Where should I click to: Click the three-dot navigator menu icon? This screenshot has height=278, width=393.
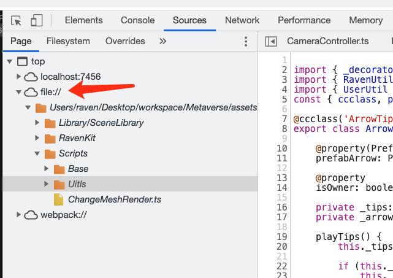click(x=246, y=42)
